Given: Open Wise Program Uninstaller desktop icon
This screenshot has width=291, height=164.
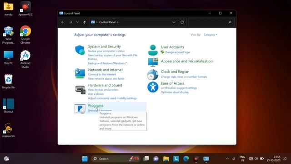Looking at the screenshot, I should (8, 35).
